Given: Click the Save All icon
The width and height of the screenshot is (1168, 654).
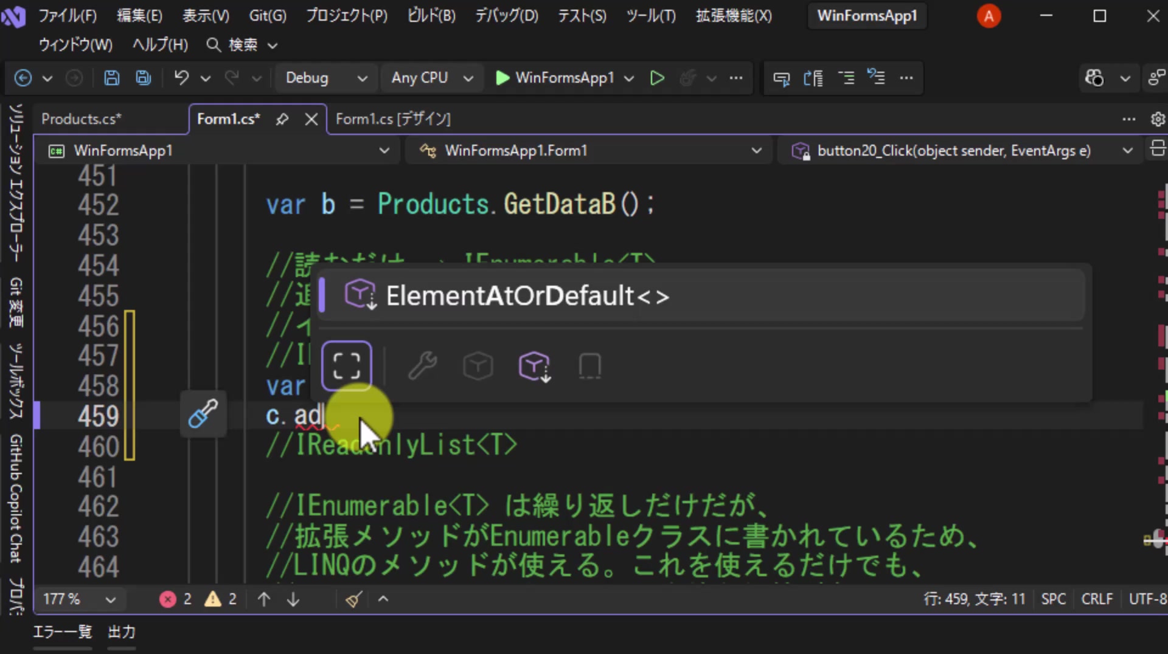Looking at the screenshot, I should (x=144, y=78).
